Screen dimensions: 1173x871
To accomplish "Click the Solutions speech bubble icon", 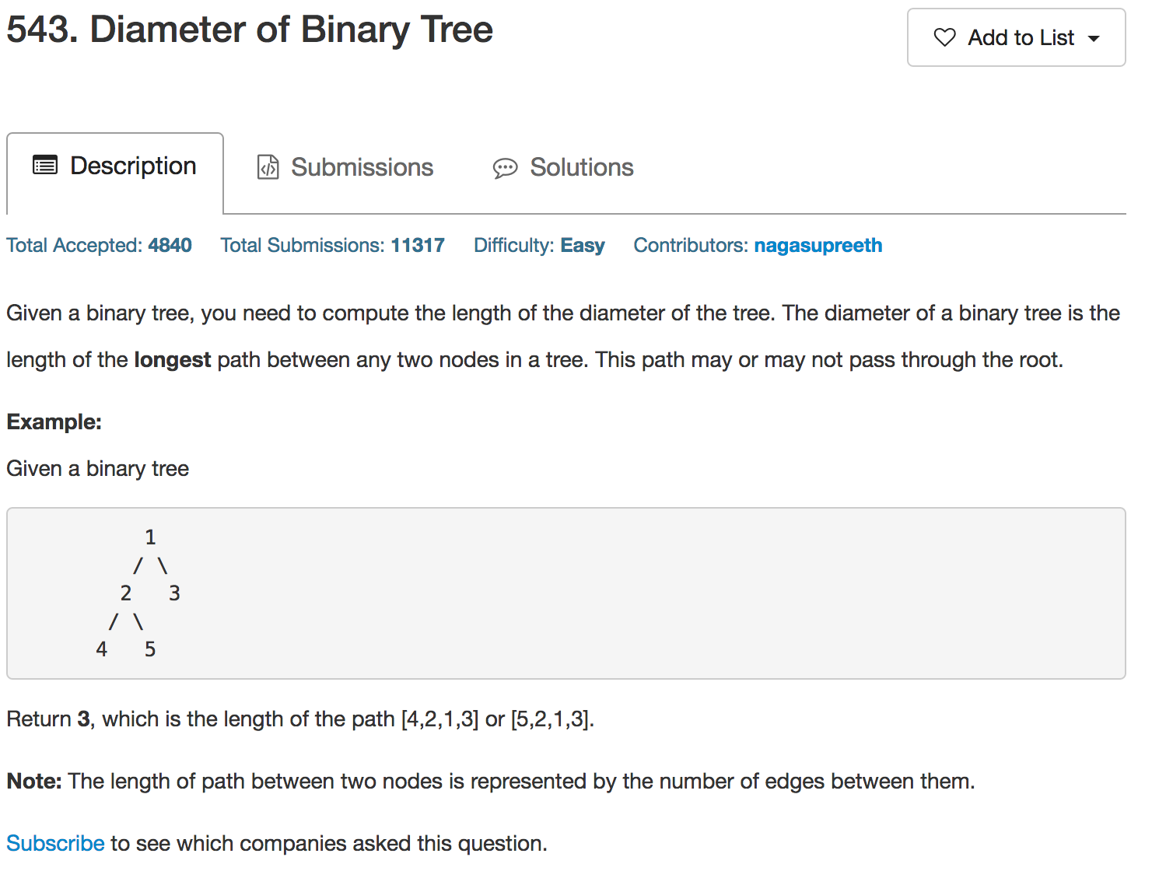I will click(x=505, y=168).
